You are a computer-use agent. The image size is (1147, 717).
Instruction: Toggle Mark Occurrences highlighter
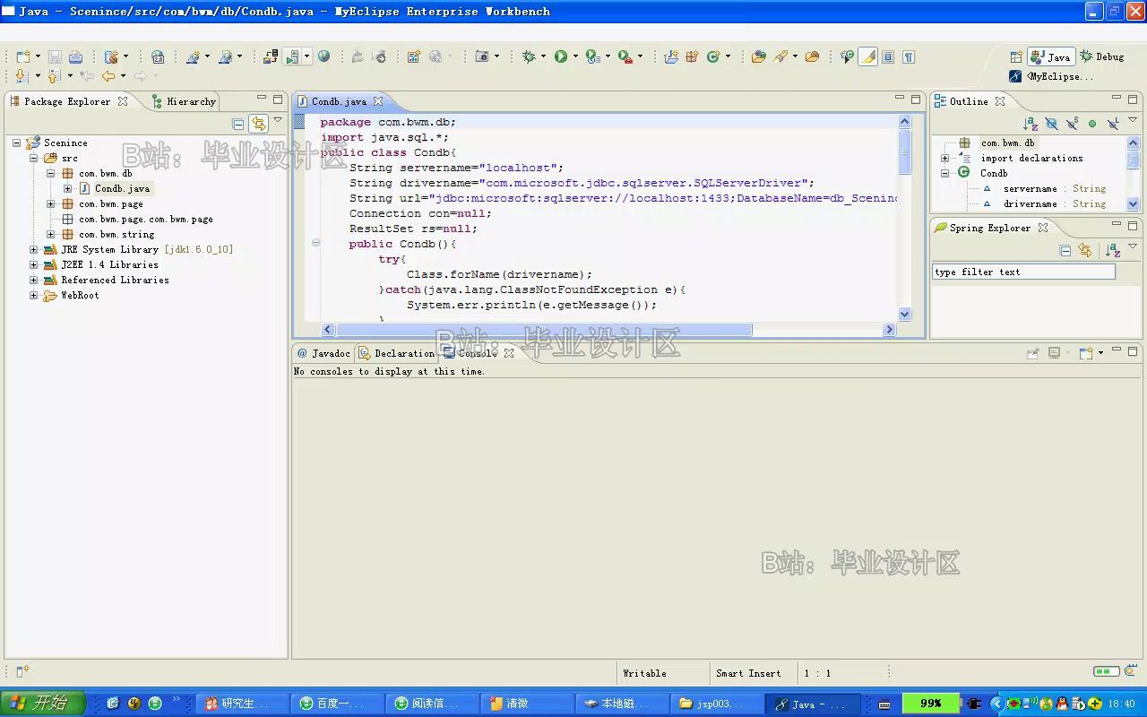tap(867, 56)
